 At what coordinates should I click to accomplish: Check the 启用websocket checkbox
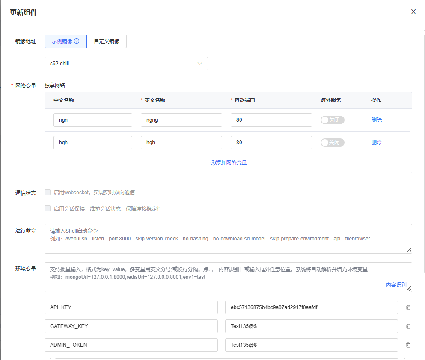48,192
